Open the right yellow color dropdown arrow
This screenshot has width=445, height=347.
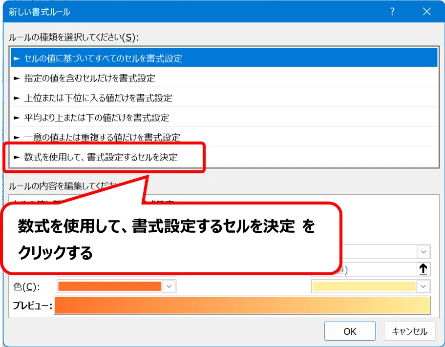(x=423, y=286)
